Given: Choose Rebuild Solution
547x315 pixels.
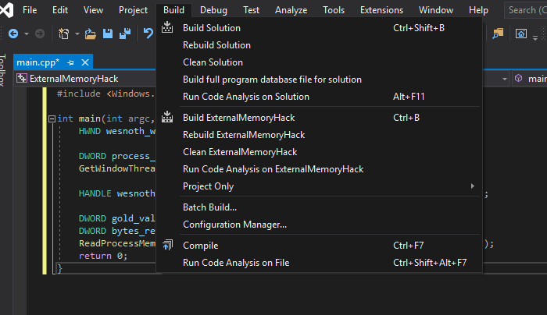Looking at the screenshot, I should (319, 45).
